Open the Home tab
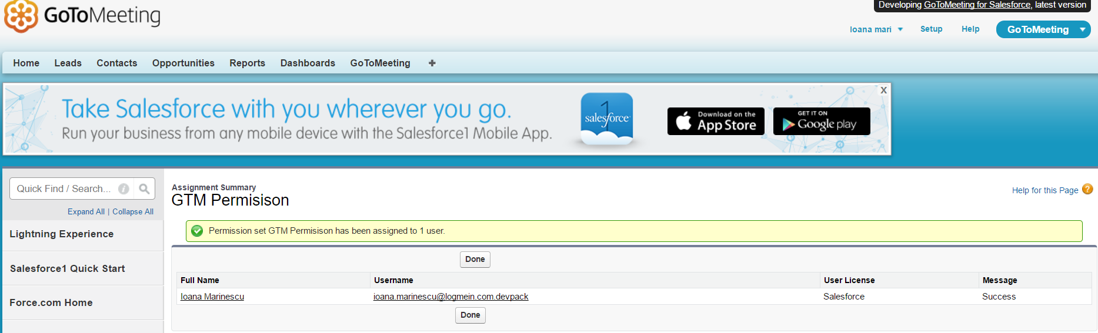Viewport: 1098px width, 333px height. pos(26,63)
